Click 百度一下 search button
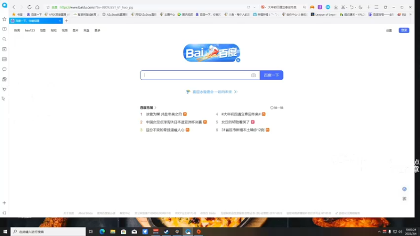Image resolution: width=420 pixels, height=236 pixels. (271, 75)
